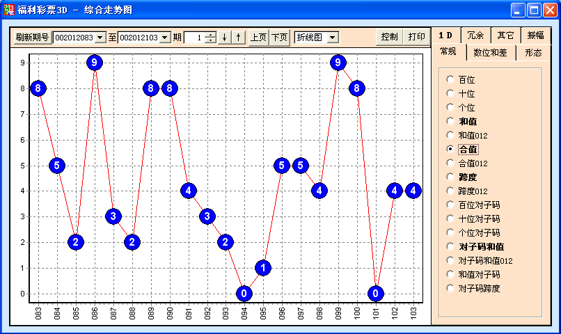
Task: Open the start period 002012083 dropdown
Action: point(100,37)
